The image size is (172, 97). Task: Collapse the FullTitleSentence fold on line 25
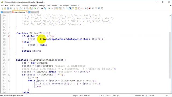(x=9, y=60)
